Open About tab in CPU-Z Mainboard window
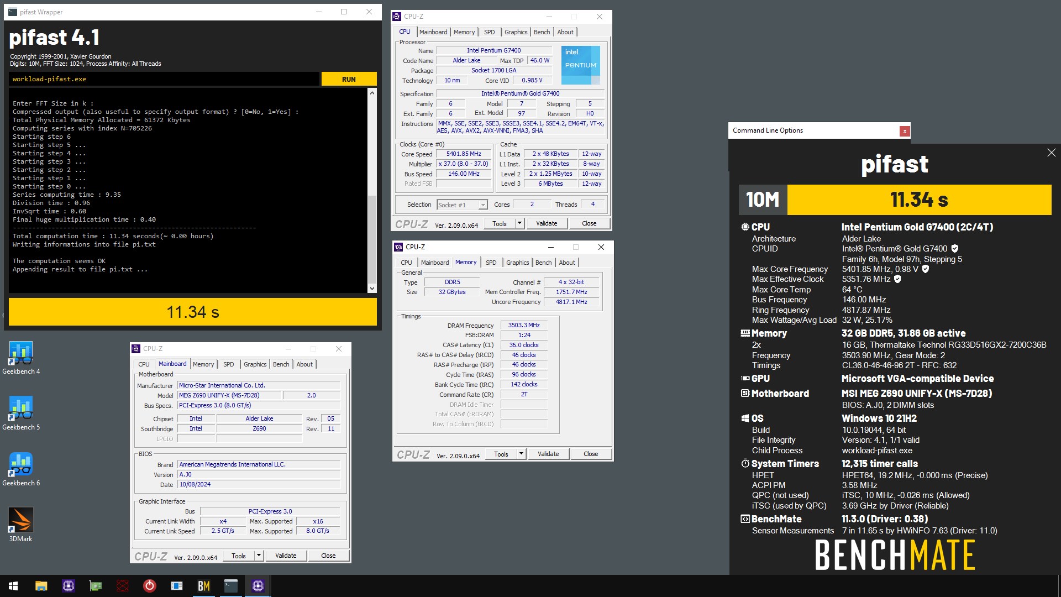The height and width of the screenshot is (597, 1061). point(304,364)
